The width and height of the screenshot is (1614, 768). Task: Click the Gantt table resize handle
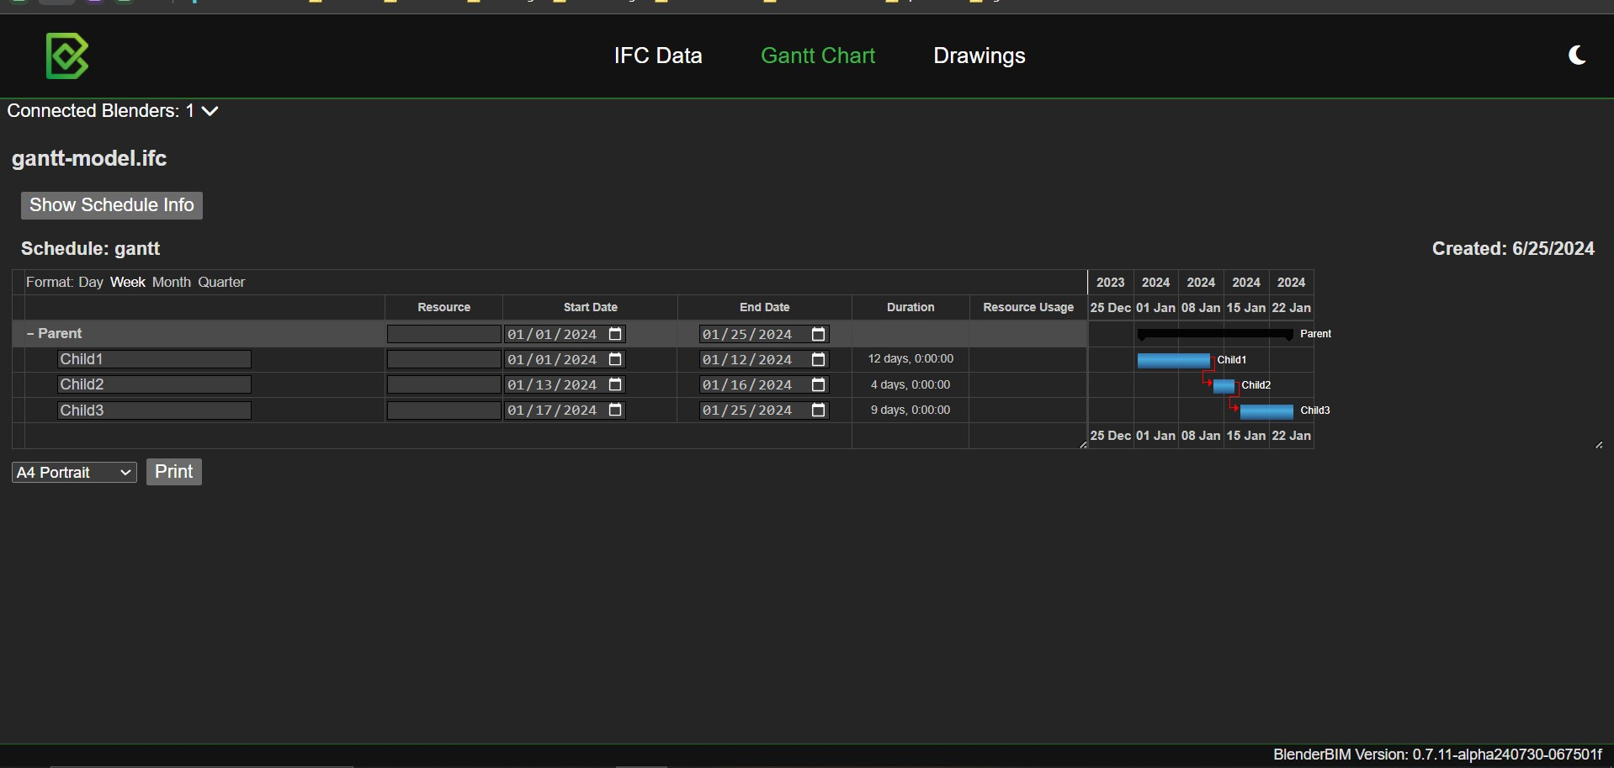1083,445
